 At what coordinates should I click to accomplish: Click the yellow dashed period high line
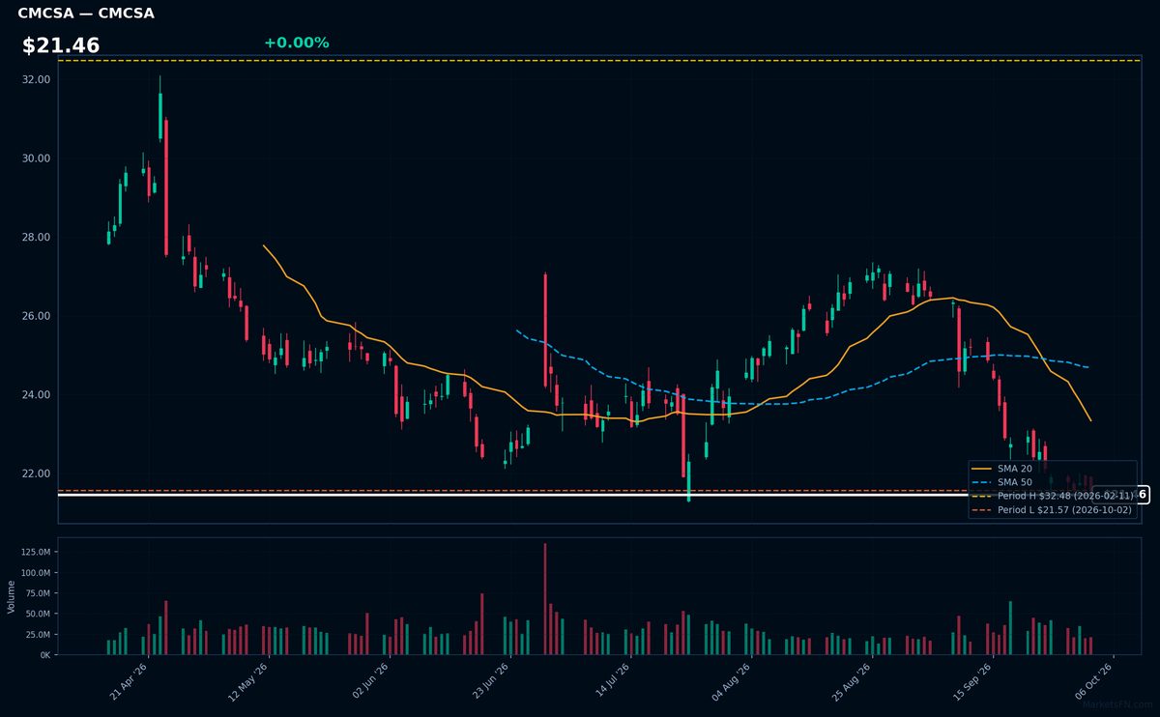[x=599, y=61]
